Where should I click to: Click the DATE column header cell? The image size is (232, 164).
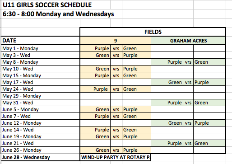pyautogui.click(x=41, y=41)
